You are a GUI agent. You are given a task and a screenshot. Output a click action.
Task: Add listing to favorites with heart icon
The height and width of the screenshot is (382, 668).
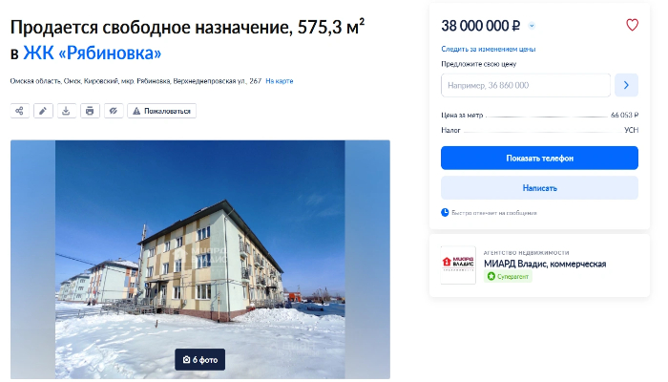(632, 25)
